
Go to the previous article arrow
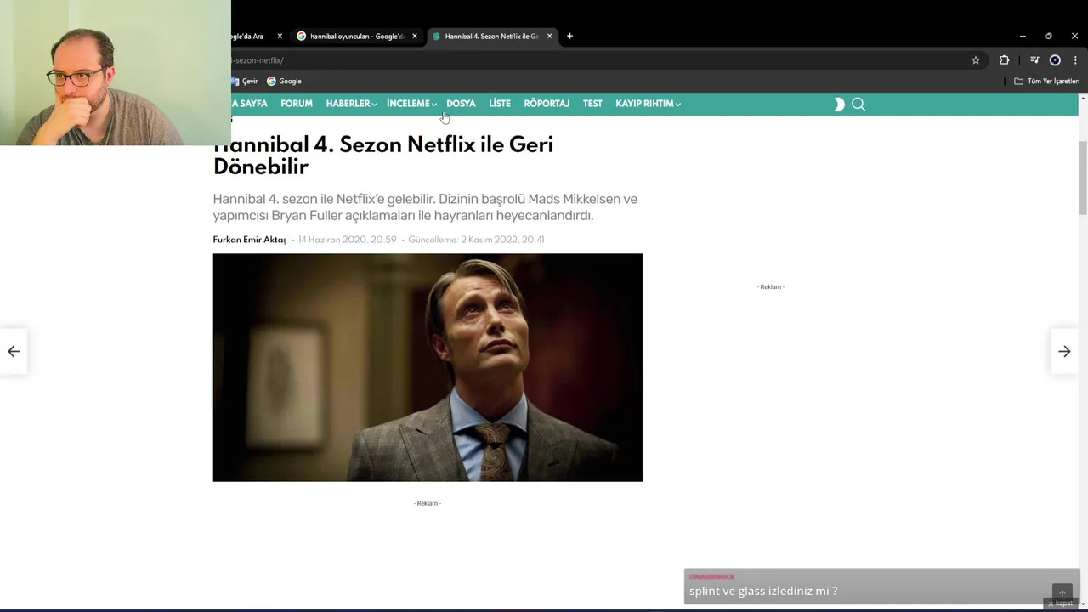(14, 351)
